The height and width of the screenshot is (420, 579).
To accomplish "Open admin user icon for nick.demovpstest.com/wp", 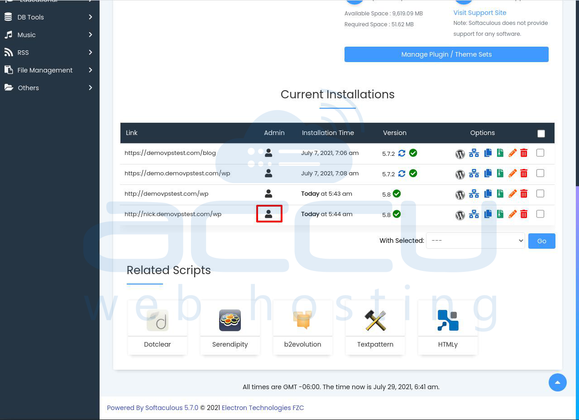I will point(268,214).
